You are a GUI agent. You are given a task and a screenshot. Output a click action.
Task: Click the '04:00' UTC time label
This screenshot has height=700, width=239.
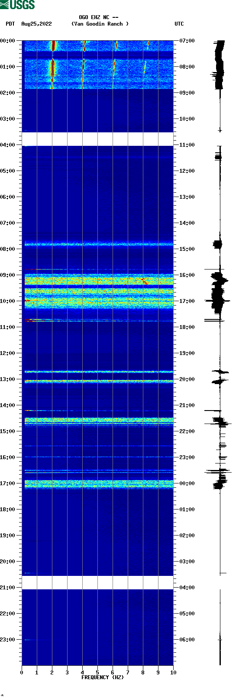pyautogui.click(x=187, y=588)
